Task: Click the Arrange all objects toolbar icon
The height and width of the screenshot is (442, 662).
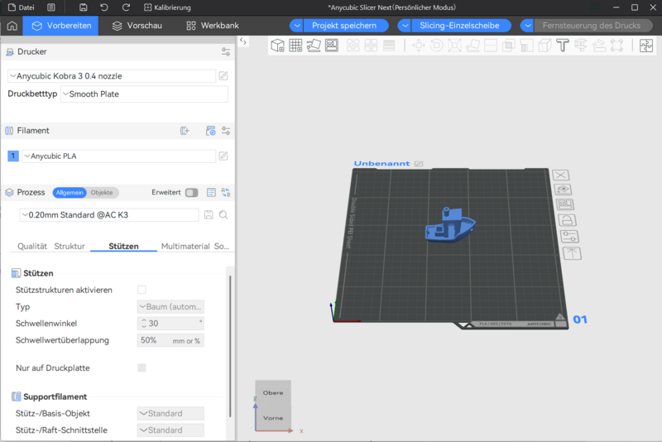Action: point(332,46)
